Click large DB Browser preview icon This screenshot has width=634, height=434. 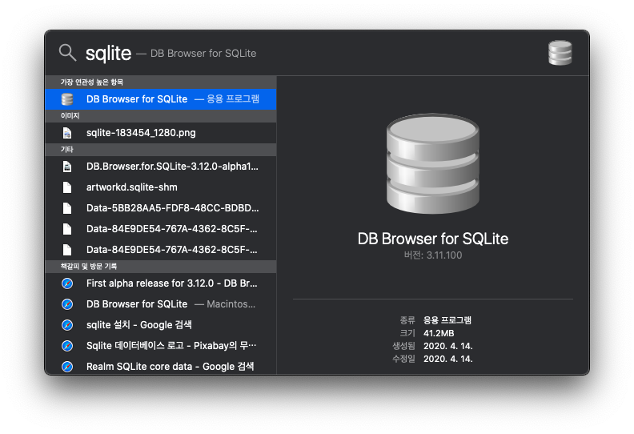click(433, 163)
